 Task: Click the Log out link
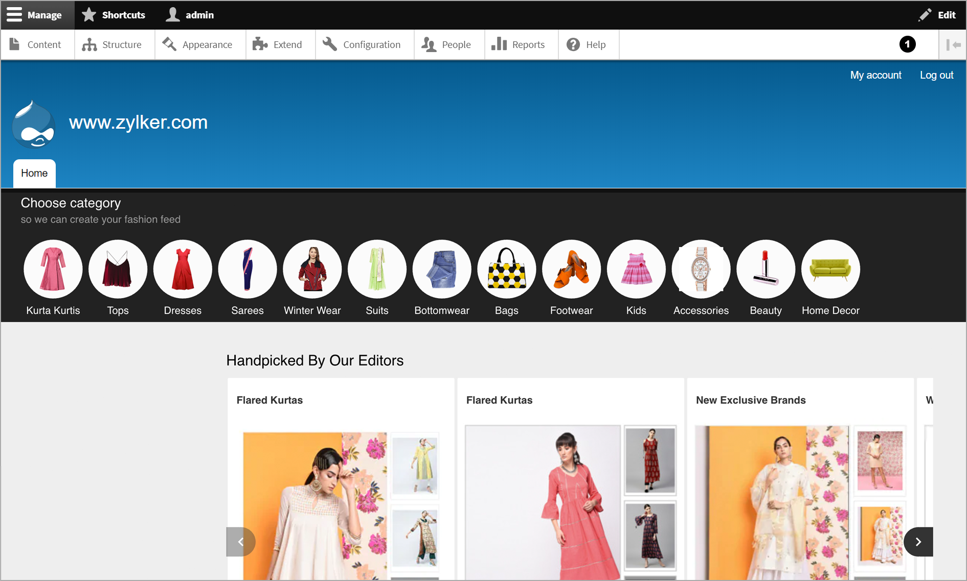[x=936, y=75]
